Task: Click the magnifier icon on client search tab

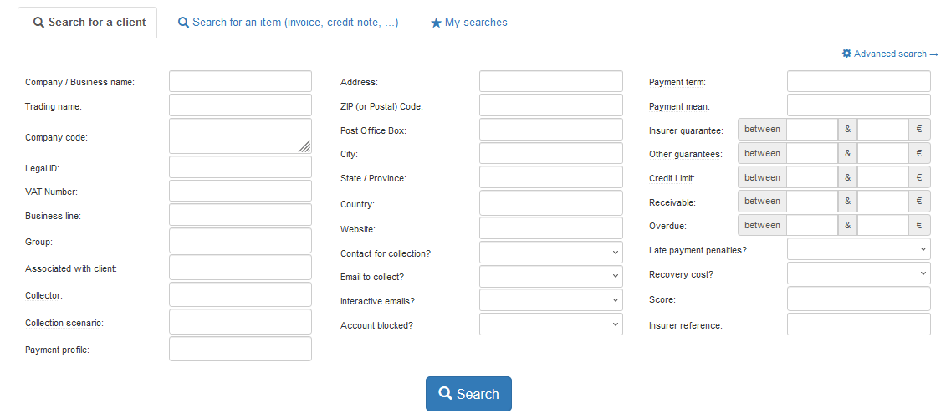Action: click(x=38, y=23)
